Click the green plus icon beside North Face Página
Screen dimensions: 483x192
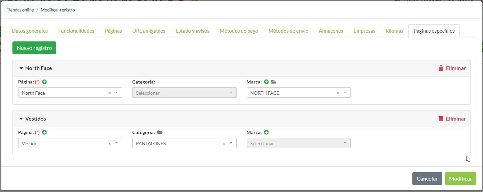(x=44, y=82)
